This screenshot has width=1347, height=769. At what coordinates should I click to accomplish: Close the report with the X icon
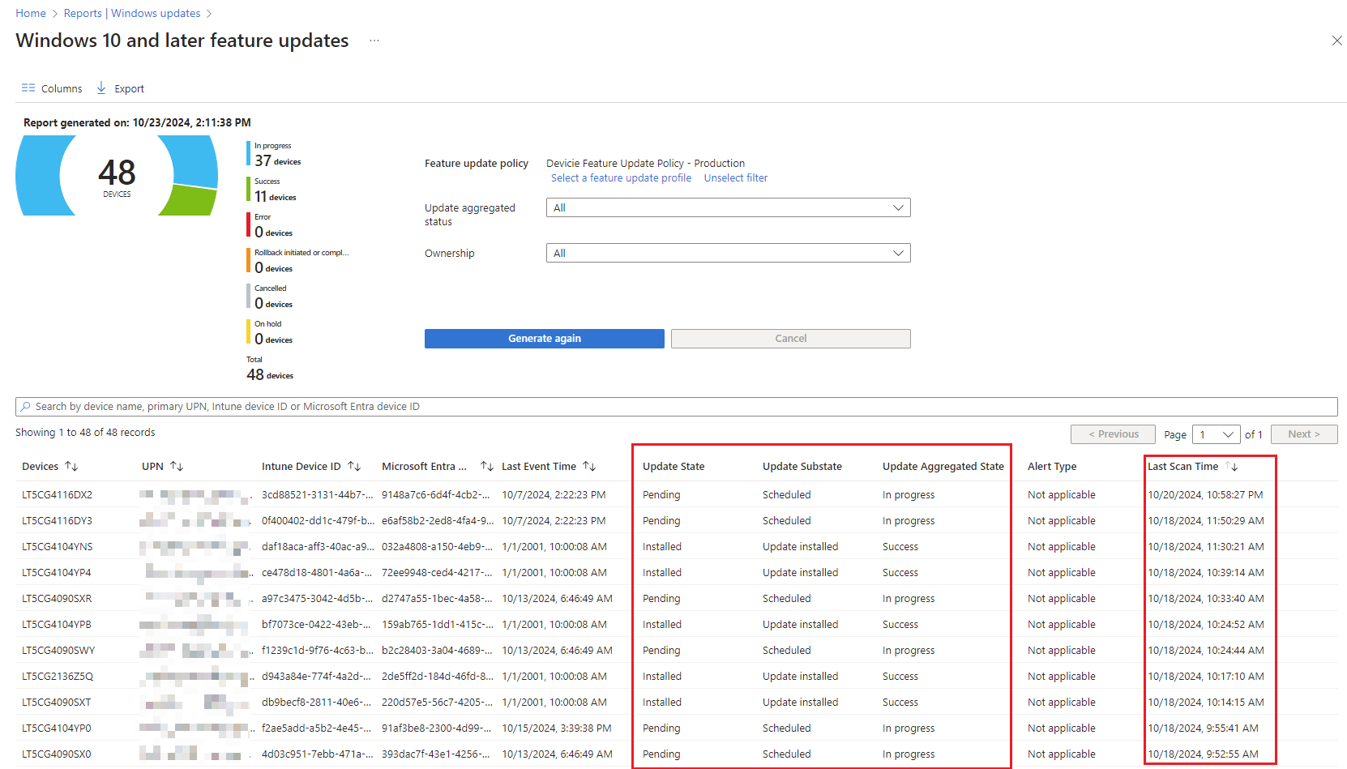pos(1337,40)
